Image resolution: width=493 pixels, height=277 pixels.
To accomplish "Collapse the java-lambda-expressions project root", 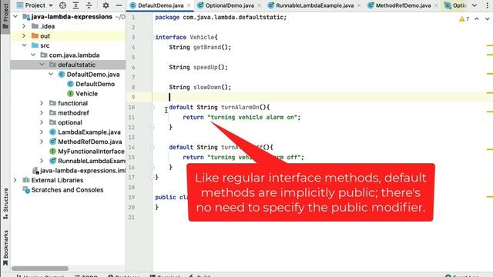I will [x=15, y=17].
